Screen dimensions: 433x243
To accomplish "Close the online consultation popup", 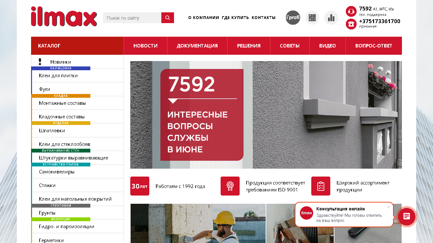I will (x=389, y=207).
